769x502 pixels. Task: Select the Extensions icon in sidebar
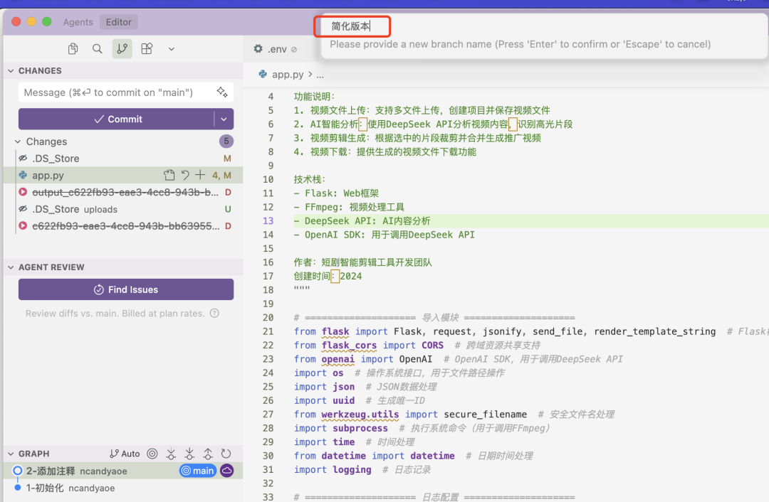tap(147, 49)
